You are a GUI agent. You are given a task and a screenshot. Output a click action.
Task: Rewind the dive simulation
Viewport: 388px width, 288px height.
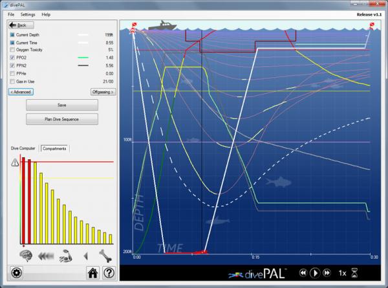click(x=302, y=273)
